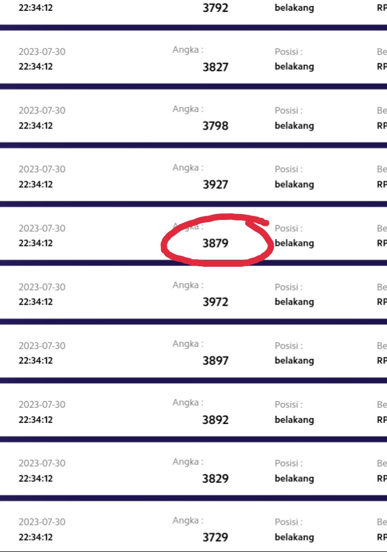Click the 'Angka :' label above 3892
The width and height of the screenshot is (387, 552).
188,403
